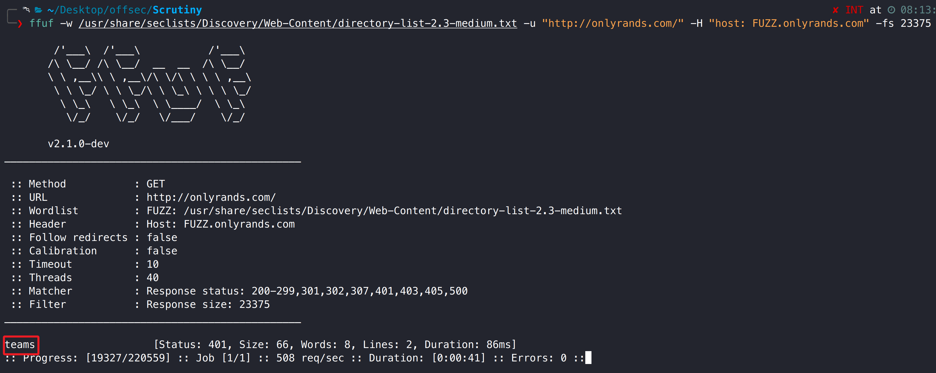Click the "v2.1.0-dev" version text
936x373 pixels.
(x=79, y=144)
